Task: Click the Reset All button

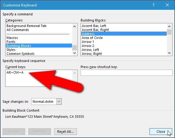Action: (x=66, y=132)
